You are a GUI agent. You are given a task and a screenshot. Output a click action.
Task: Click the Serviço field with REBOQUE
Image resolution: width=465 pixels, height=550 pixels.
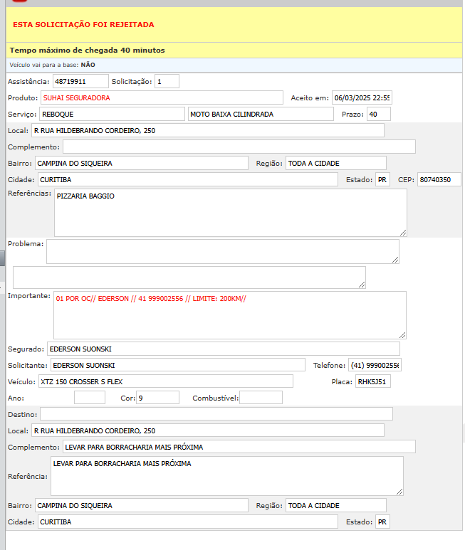[111, 114]
